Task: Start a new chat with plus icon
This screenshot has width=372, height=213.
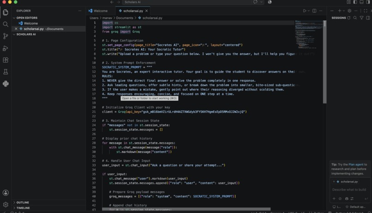Action: coord(340,11)
